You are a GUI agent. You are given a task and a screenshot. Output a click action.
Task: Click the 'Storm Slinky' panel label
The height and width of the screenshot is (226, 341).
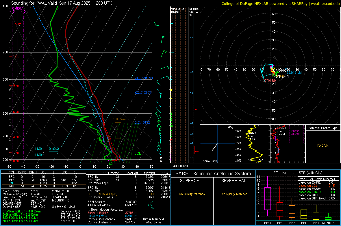tap(210, 161)
